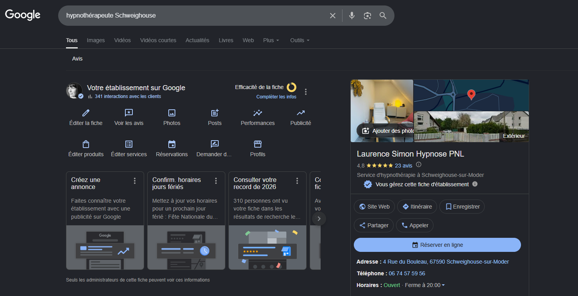Open the Extérieur street view photo
The width and height of the screenshot is (578, 296).
click(471, 127)
